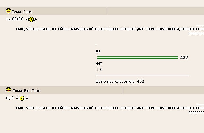Image resolution: width=204 pixels, height=133 pixels.
Task: Click the signature text in the reply post
Action: point(110,108)
